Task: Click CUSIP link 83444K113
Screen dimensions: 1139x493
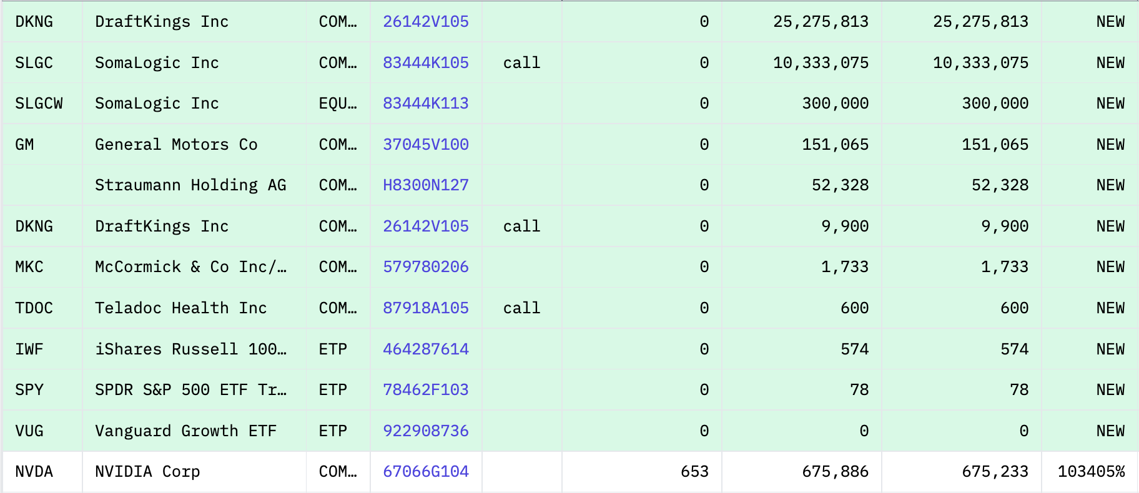Action: click(425, 104)
